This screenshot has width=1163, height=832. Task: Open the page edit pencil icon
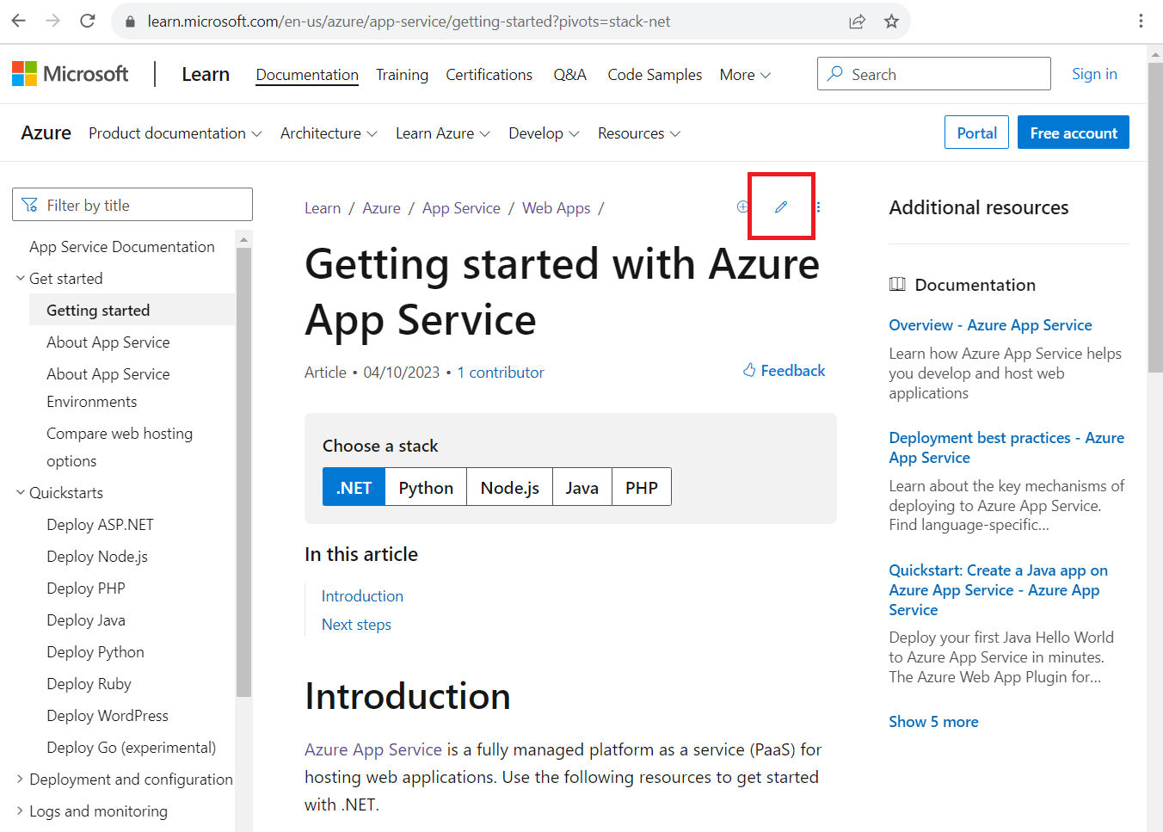pos(780,206)
